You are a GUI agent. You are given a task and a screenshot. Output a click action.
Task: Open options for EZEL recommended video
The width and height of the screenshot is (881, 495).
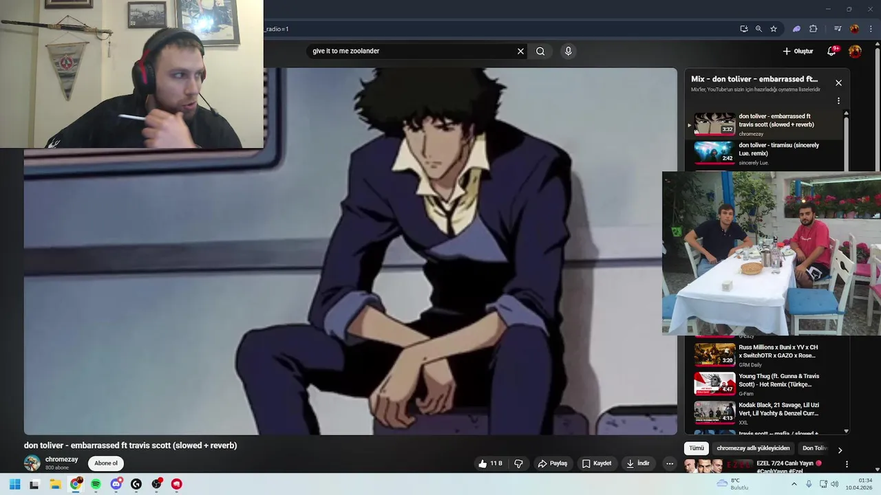[847, 464]
